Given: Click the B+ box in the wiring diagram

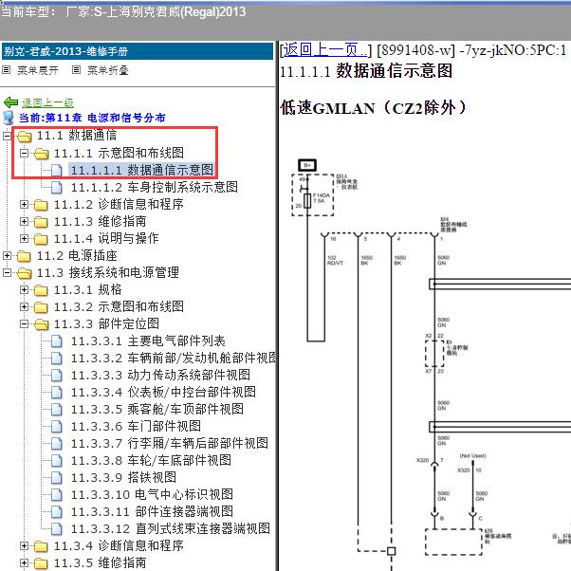Looking at the screenshot, I should point(307,165).
